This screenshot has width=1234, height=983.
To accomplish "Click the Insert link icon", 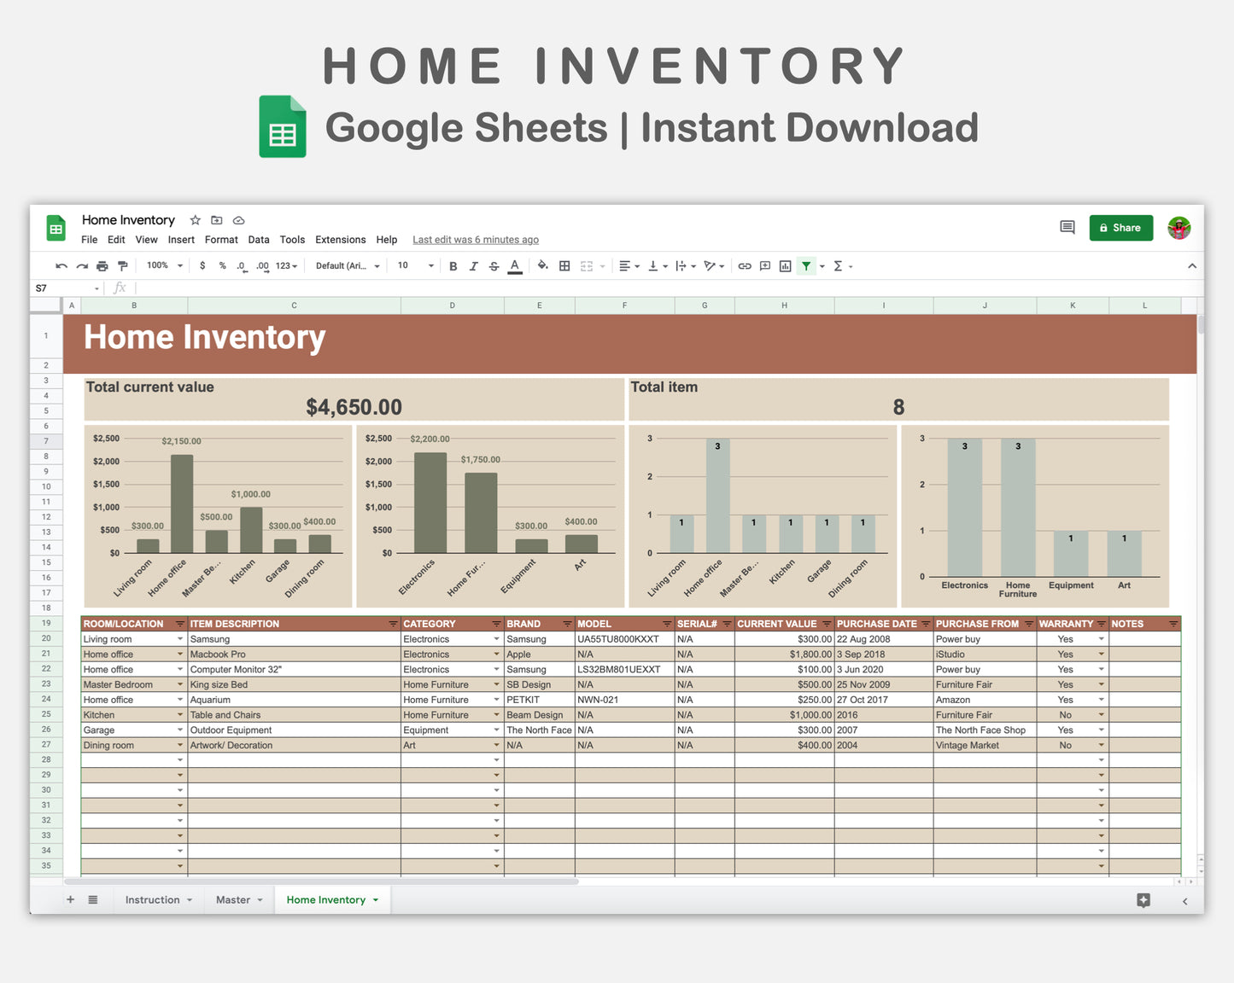I will point(744,265).
